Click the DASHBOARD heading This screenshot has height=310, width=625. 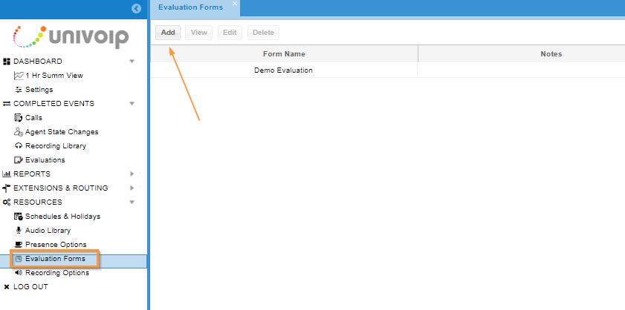coord(38,62)
